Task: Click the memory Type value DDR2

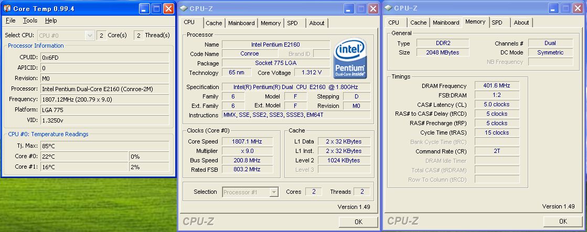Action: click(443, 43)
